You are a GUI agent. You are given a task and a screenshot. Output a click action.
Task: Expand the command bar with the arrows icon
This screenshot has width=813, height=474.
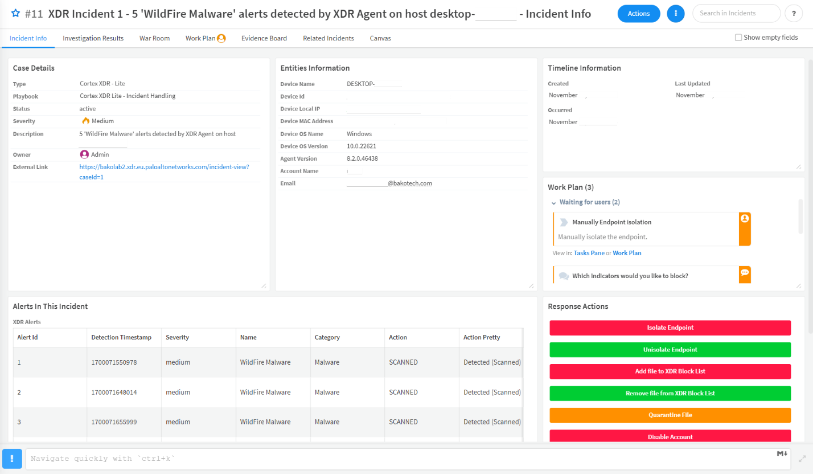click(802, 459)
